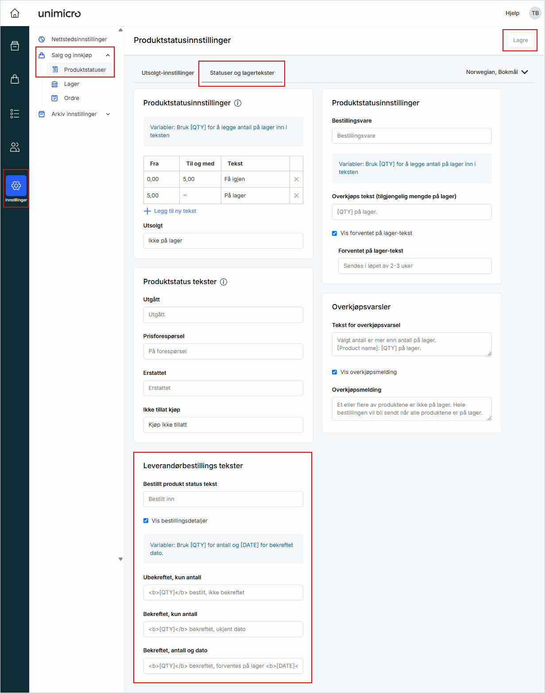Open the list icon in left sidebar

point(15,114)
